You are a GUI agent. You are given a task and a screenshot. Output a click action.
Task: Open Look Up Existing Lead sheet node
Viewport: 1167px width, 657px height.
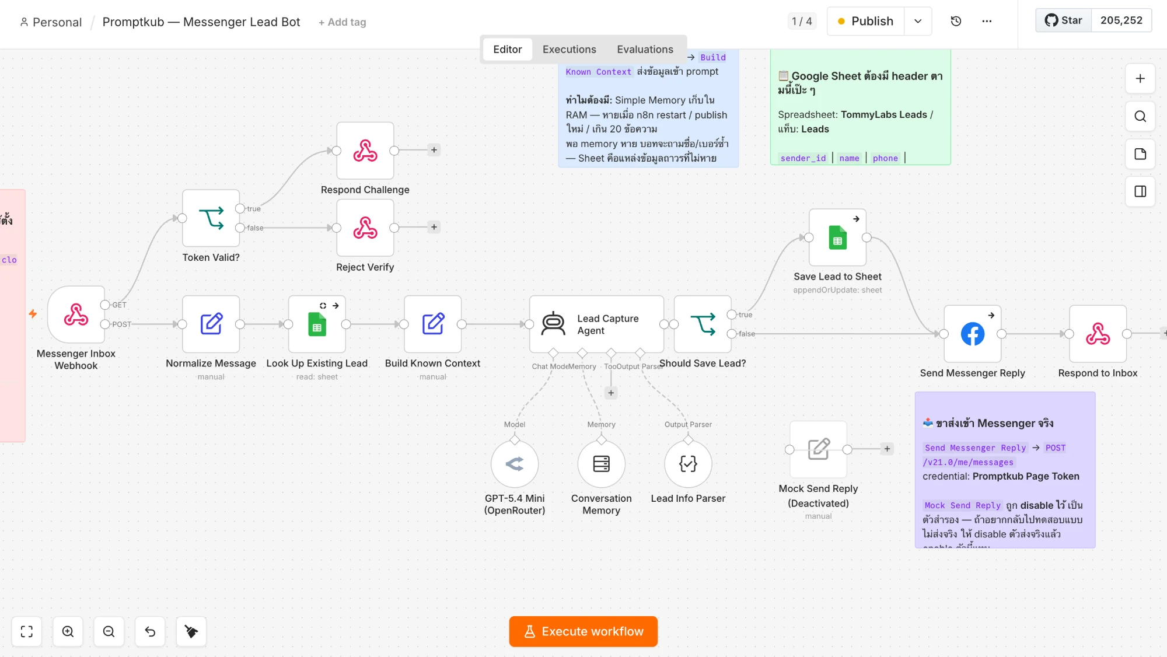pos(317,324)
